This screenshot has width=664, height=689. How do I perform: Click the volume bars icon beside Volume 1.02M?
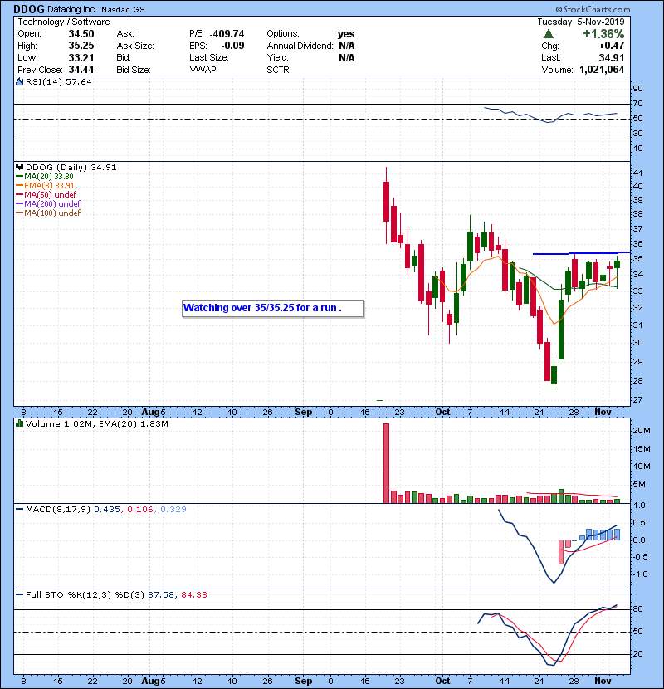[19, 423]
